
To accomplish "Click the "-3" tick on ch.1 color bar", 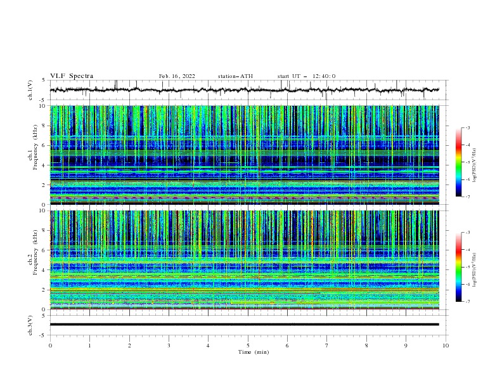I will [468, 127].
